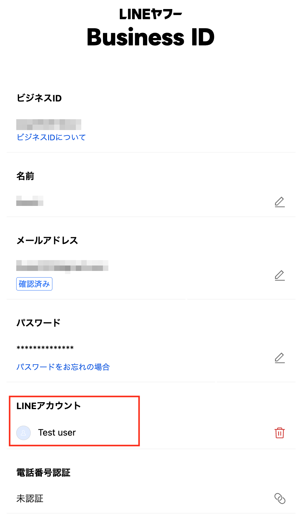Click the 確認済み verified badge

coord(34,284)
